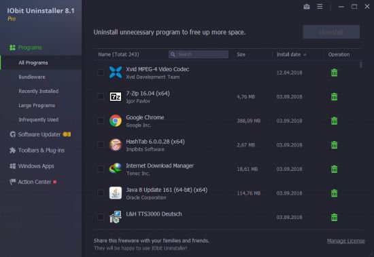Tick the HashTab 6.0.0.28 checkbox

tap(101, 144)
